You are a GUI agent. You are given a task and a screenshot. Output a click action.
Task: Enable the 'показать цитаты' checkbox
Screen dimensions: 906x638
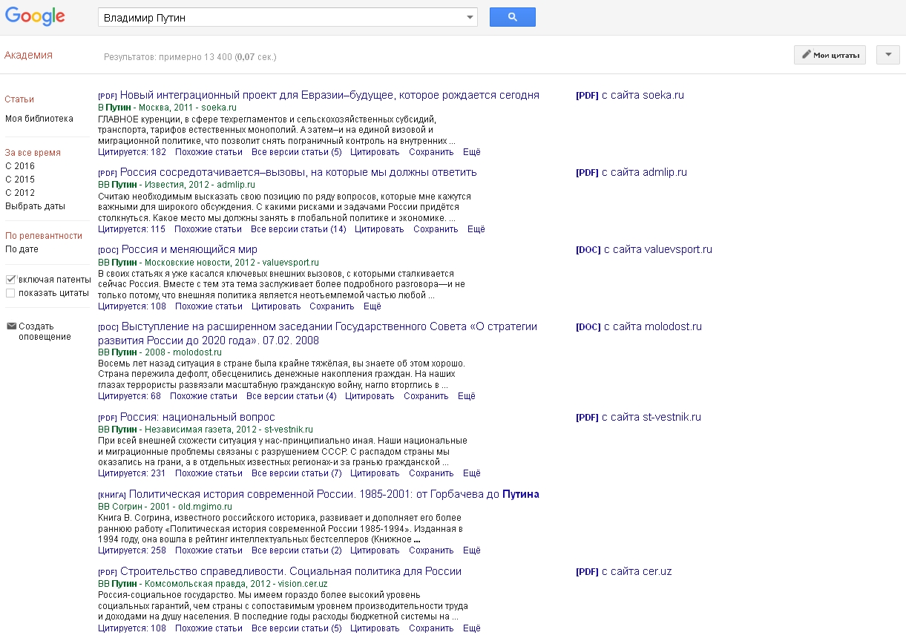pyautogui.click(x=10, y=293)
